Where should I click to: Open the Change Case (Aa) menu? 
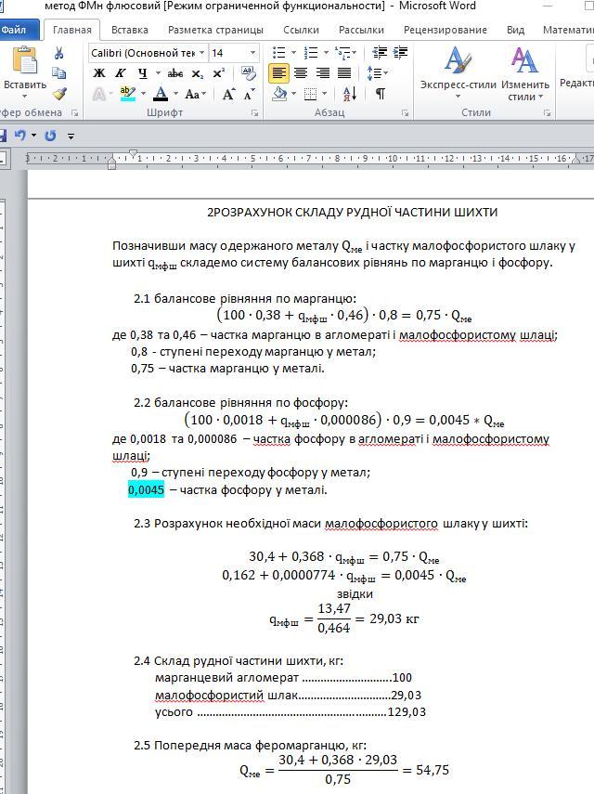(195, 94)
